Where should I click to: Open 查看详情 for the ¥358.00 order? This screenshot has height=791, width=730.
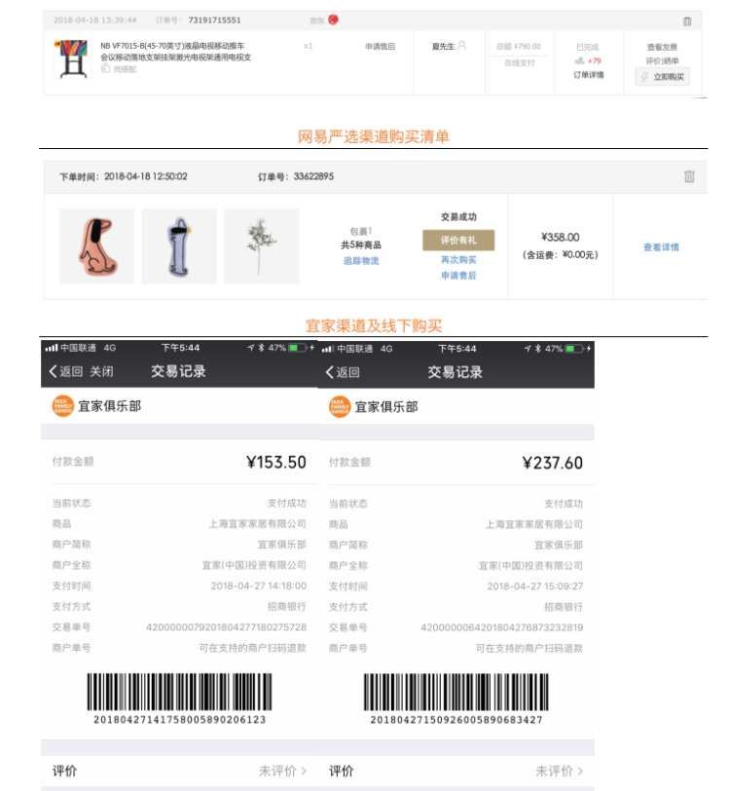pyautogui.click(x=661, y=247)
